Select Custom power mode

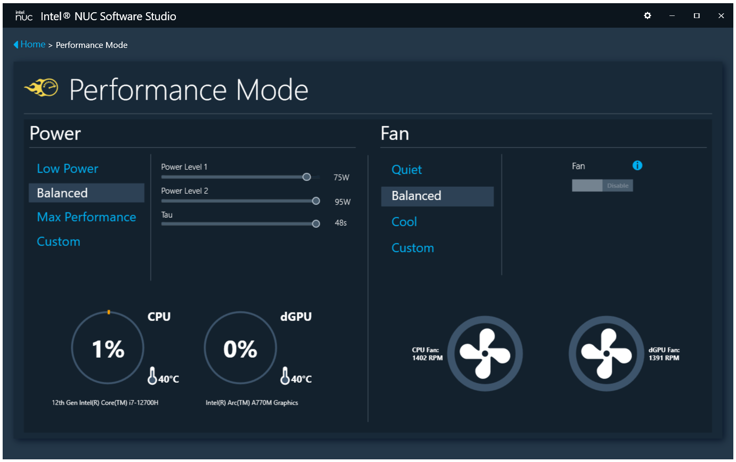(x=59, y=242)
